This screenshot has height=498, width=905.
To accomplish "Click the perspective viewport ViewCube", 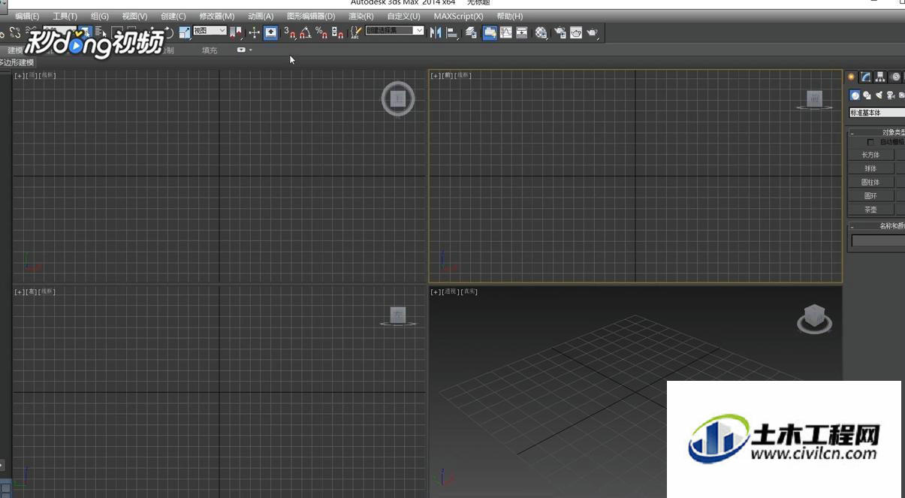I will 814,318.
